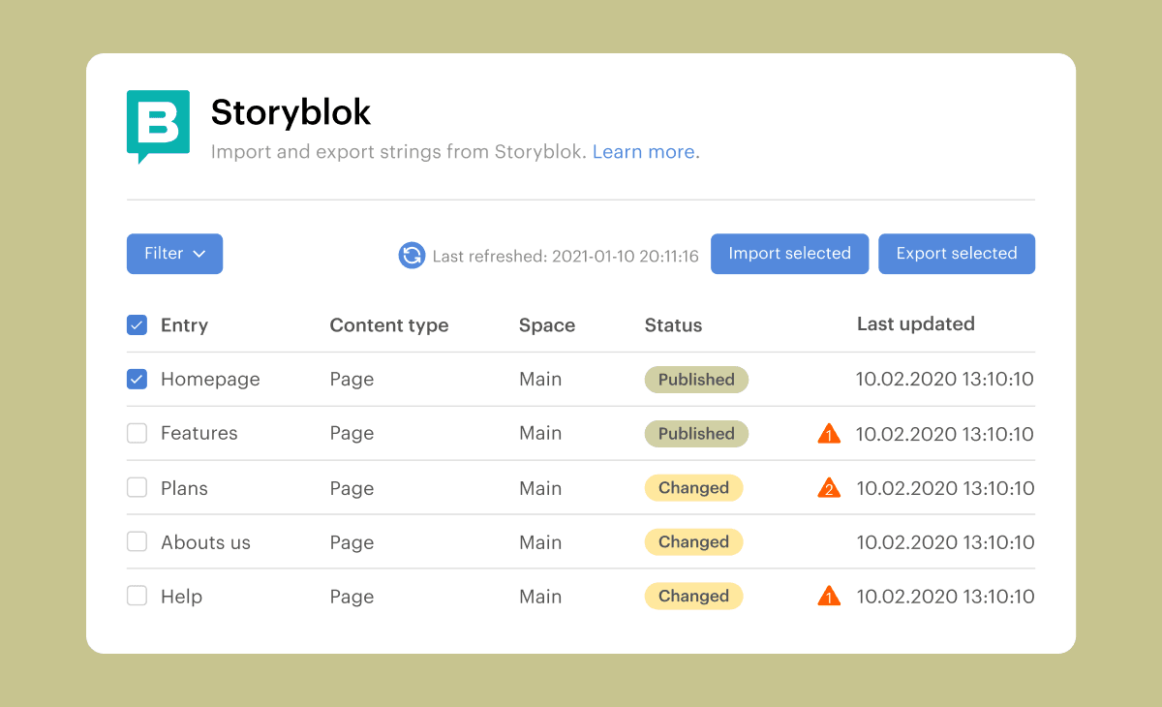Click the refresh sync icon
Image resolution: width=1162 pixels, height=707 pixels.
[x=412, y=255]
